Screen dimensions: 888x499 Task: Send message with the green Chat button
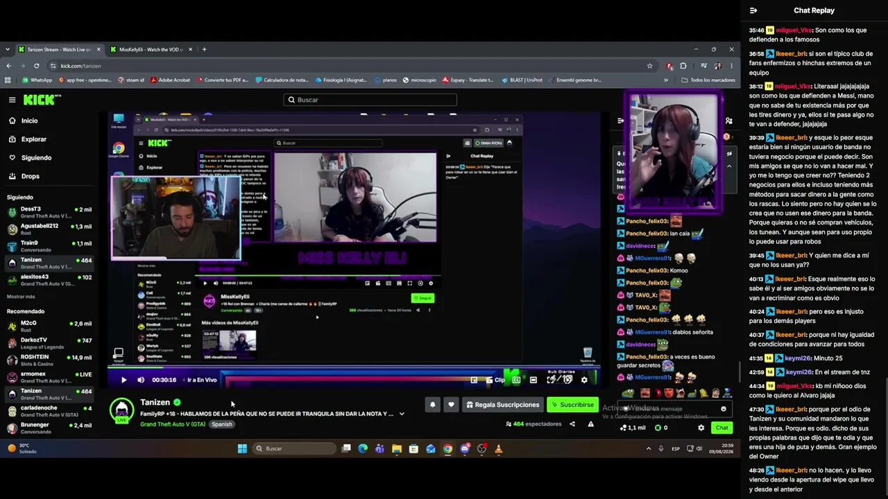point(722,428)
